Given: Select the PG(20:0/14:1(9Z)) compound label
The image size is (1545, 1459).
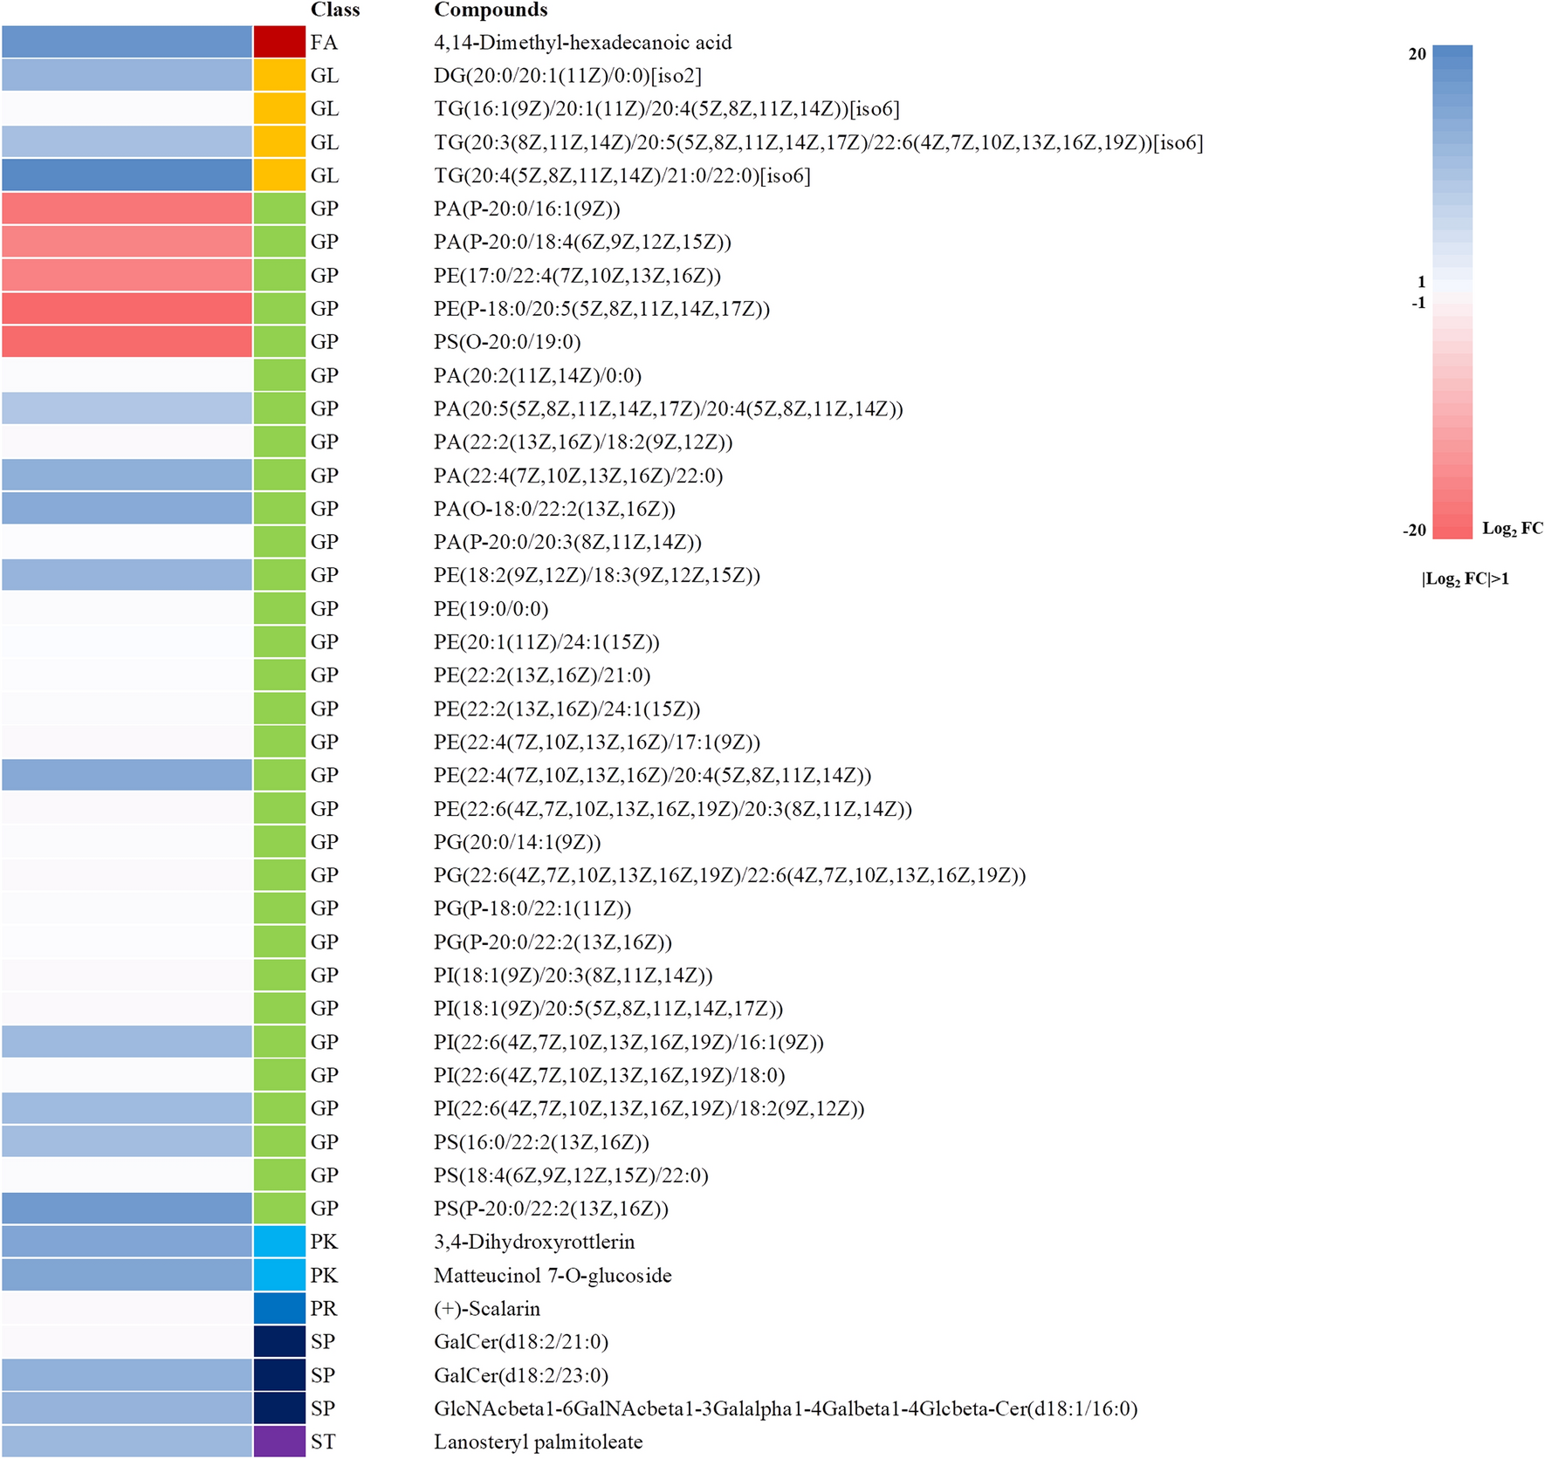Looking at the screenshot, I should (x=518, y=842).
